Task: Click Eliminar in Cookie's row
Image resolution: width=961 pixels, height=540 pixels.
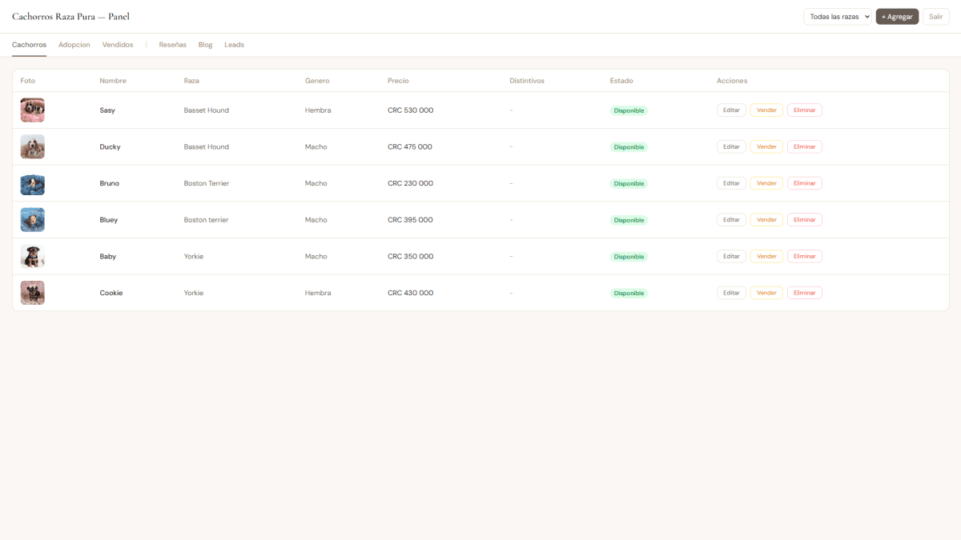Action: click(805, 293)
